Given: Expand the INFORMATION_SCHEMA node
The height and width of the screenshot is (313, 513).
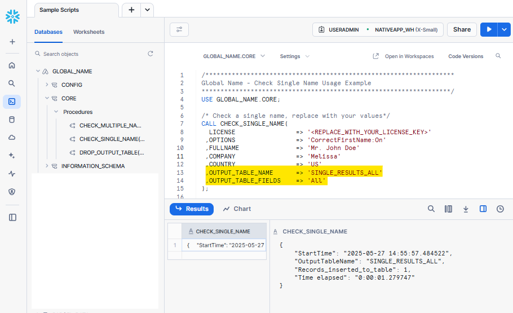Looking at the screenshot, I should pyautogui.click(x=47, y=166).
